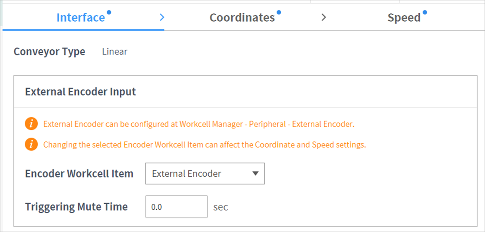Click the chevron arrow after the Interface tab
Viewport: 485px width, 232px height.
[x=162, y=18]
